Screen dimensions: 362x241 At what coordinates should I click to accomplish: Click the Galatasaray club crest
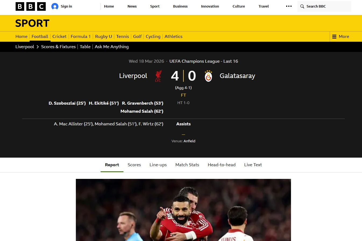[208, 76]
